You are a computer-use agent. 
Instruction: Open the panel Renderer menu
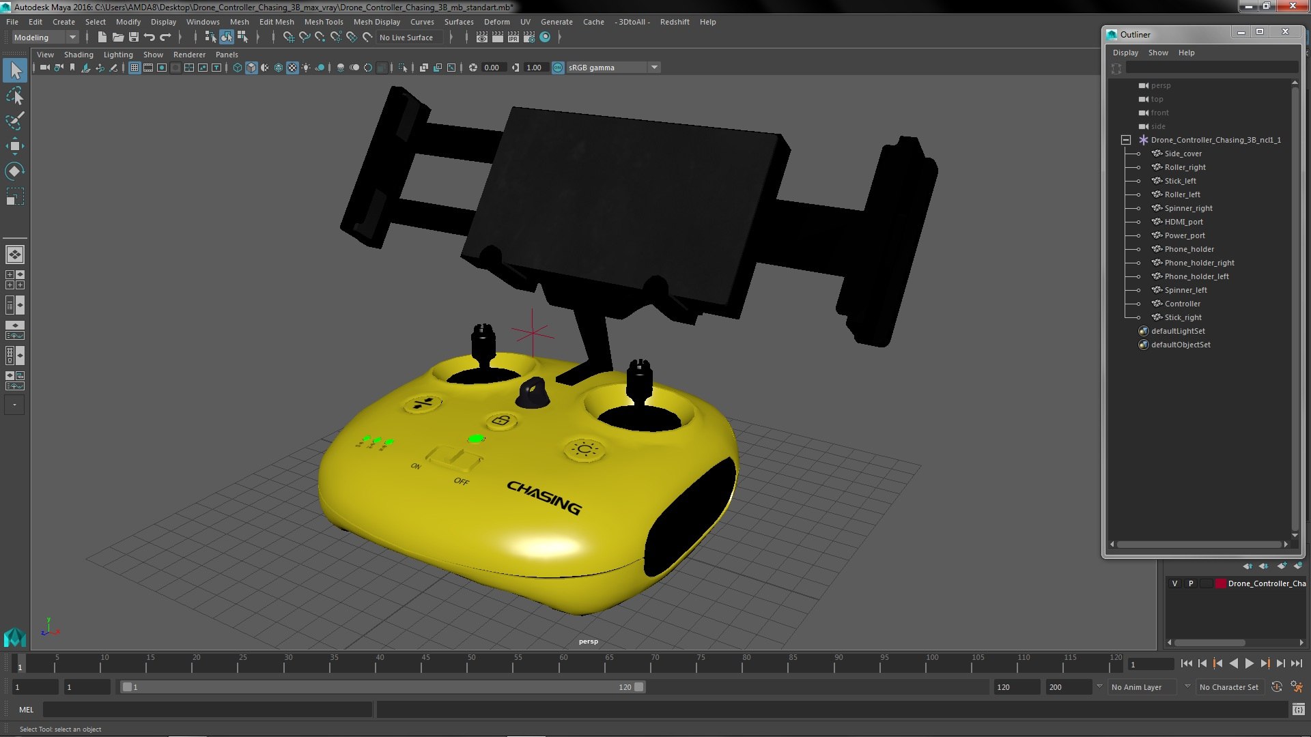189,55
